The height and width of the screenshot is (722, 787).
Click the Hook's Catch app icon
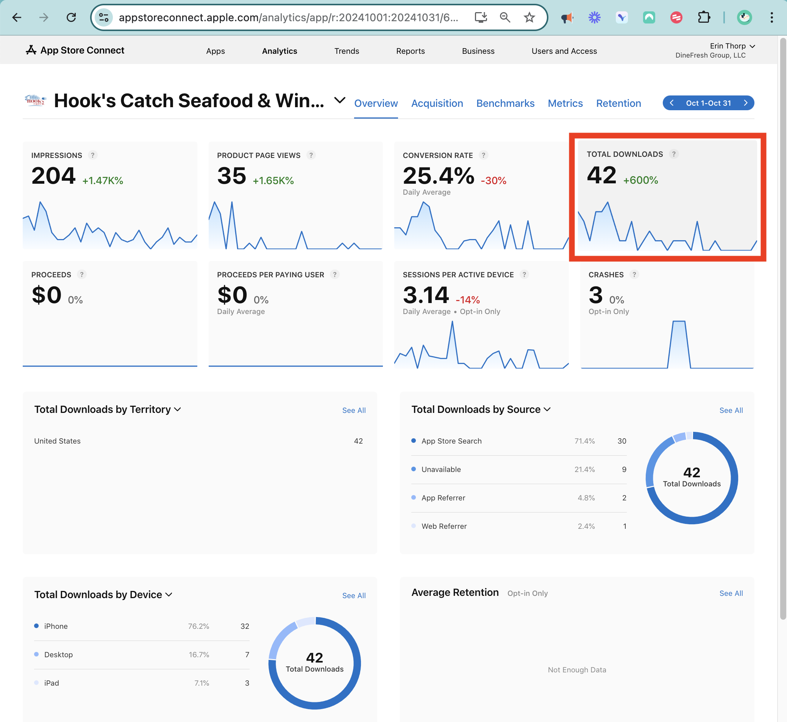click(x=36, y=101)
